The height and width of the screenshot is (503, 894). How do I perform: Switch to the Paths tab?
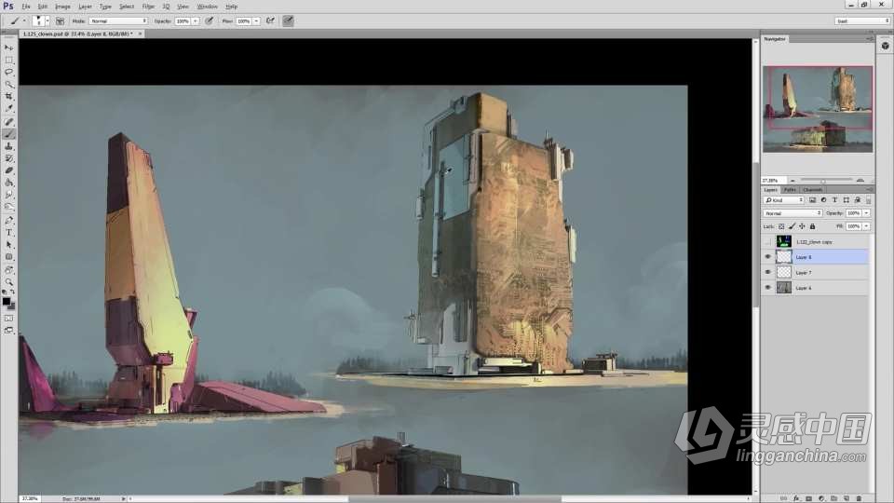point(790,189)
